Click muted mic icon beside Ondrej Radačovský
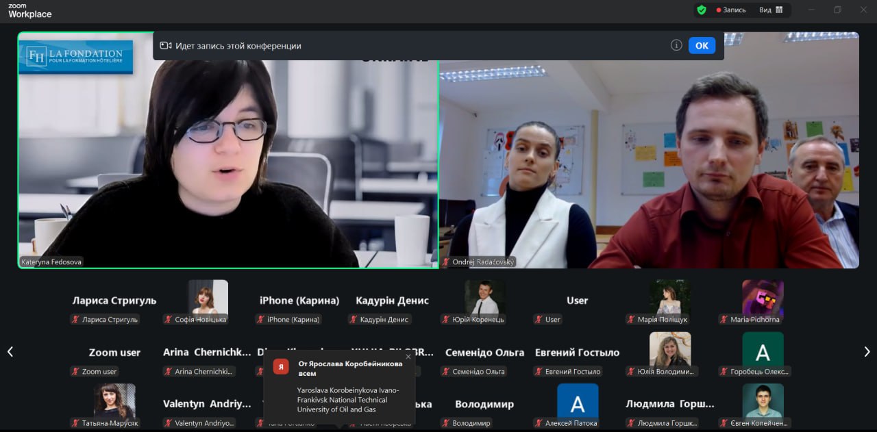The width and height of the screenshot is (877, 432). click(446, 262)
